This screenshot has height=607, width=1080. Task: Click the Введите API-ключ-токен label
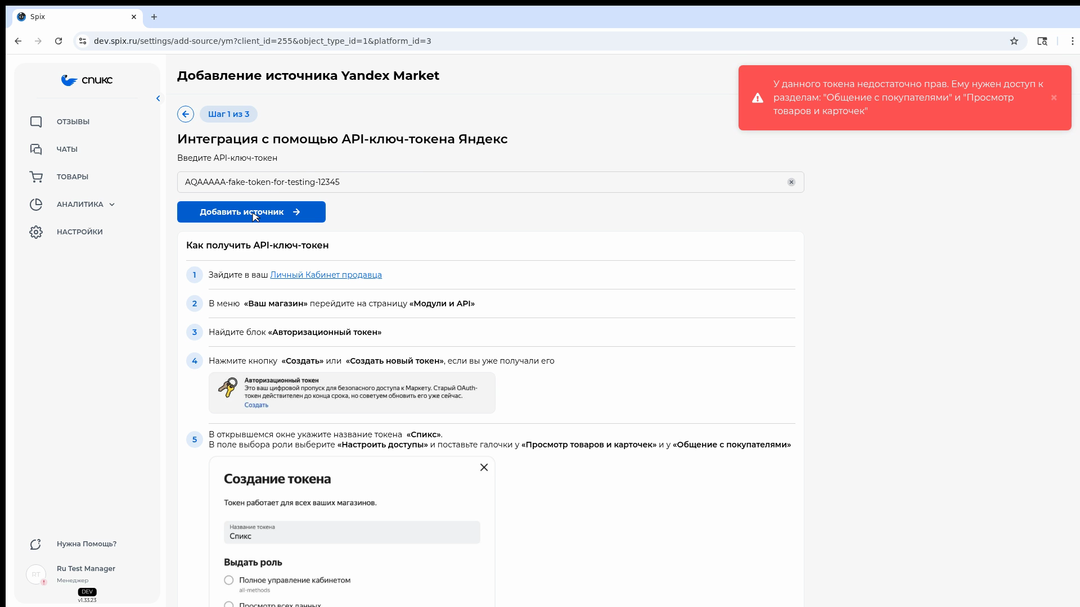(x=227, y=158)
